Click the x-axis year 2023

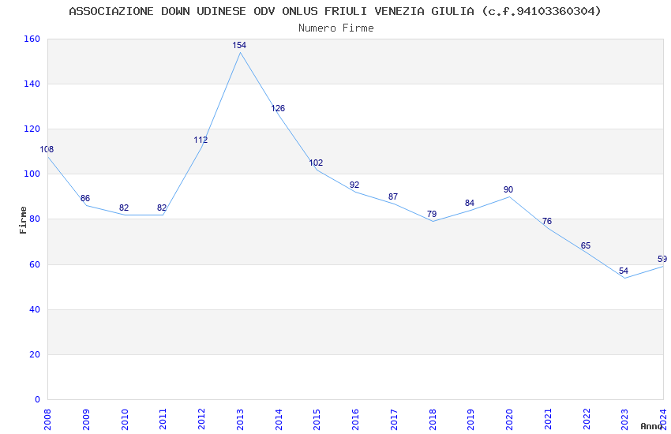pos(624,420)
